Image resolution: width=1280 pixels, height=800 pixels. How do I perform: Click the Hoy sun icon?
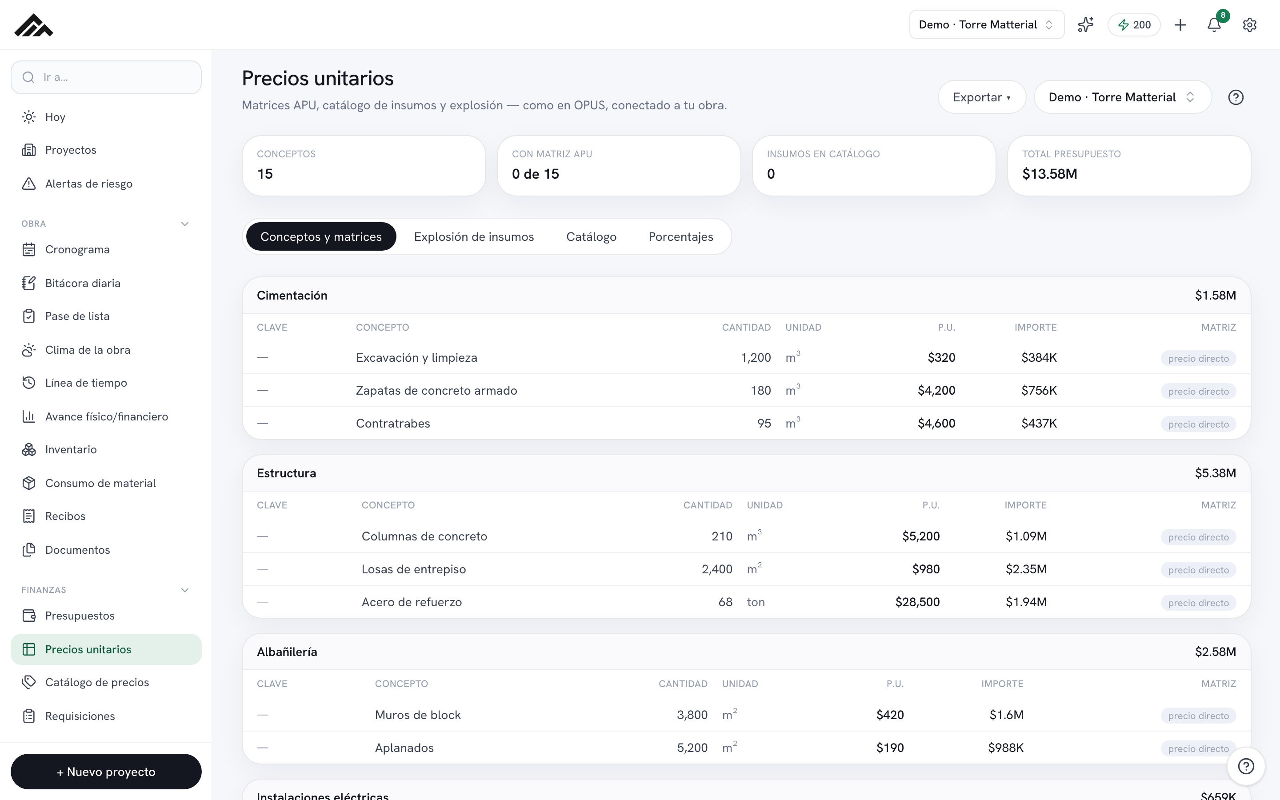[x=29, y=117]
